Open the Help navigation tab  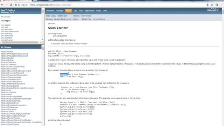coord(105,11)
